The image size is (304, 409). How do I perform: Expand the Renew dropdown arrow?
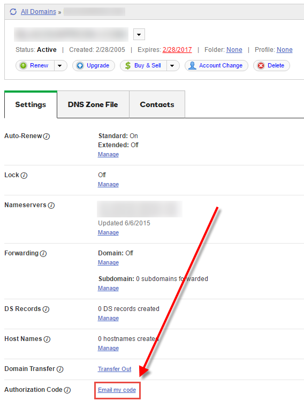click(60, 65)
